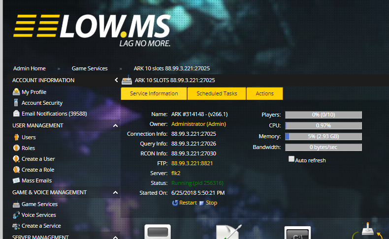Click query info 88.99.3.221:27026 value
The image size is (389, 239).
[x=194, y=144]
